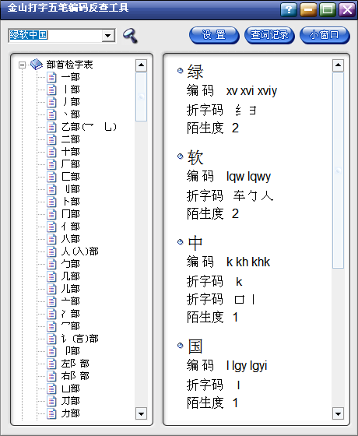Click the document icon beside 丨部
This screenshot has height=436, width=358.
click(x=51, y=90)
